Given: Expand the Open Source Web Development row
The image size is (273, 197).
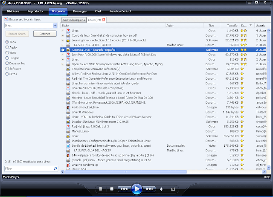Looking at the screenshot, I should click(x=63, y=64).
